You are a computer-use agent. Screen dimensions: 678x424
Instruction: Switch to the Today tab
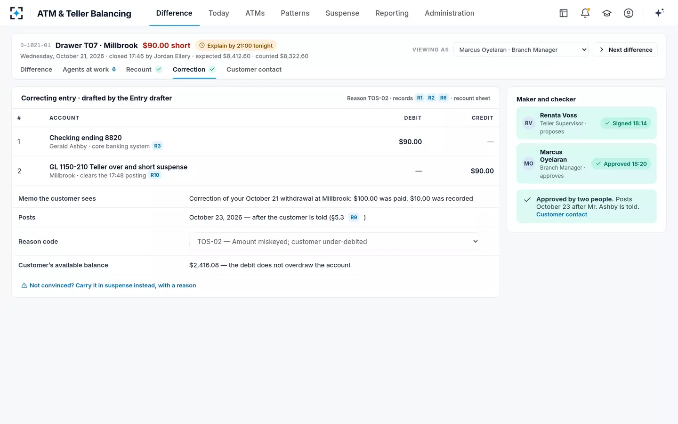pos(219,13)
